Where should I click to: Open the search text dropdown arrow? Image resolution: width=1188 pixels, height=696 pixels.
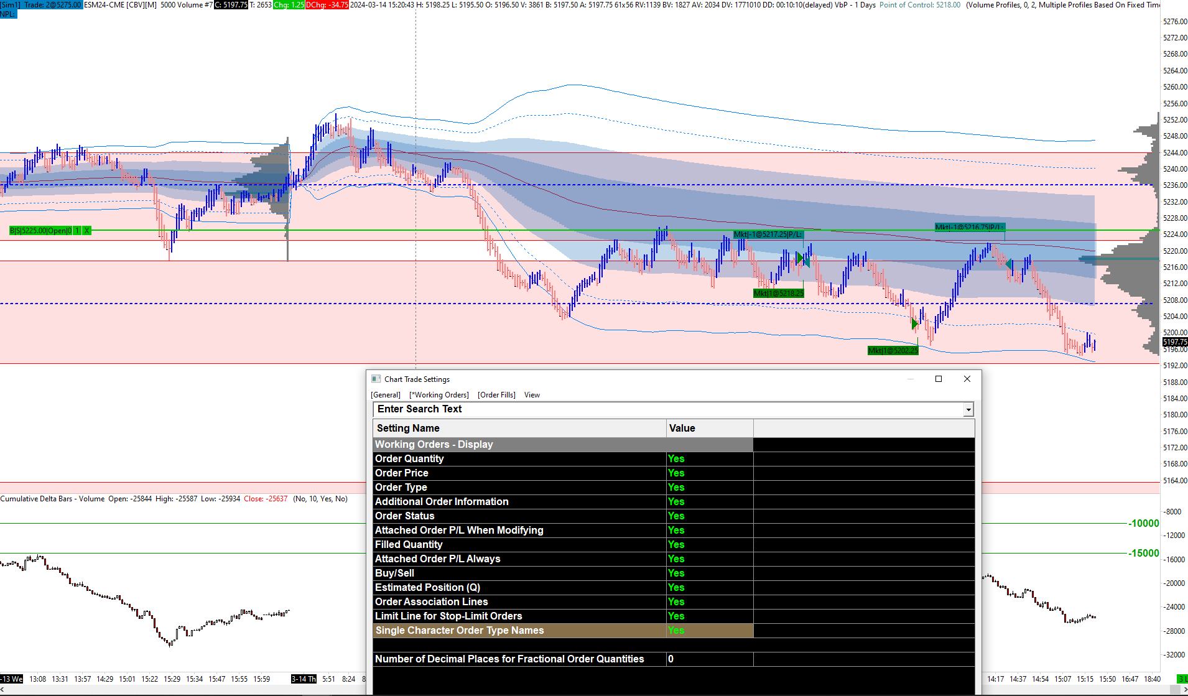click(968, 409)
